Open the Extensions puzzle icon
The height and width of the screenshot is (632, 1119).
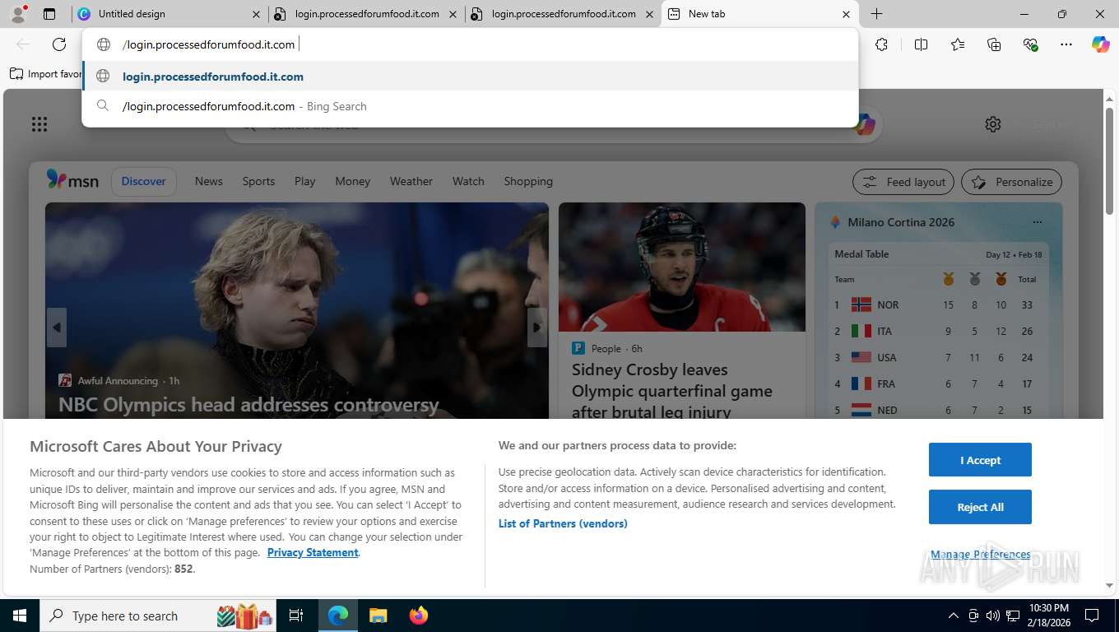tap(881, 44)
